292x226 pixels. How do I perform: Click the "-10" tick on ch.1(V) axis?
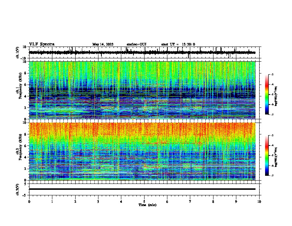pos(24,58)
